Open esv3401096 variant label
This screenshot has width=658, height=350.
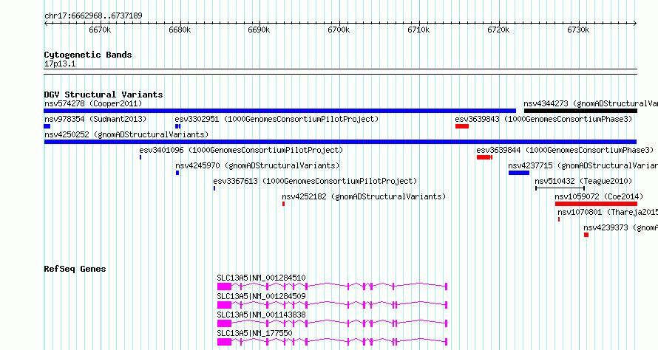241,150
